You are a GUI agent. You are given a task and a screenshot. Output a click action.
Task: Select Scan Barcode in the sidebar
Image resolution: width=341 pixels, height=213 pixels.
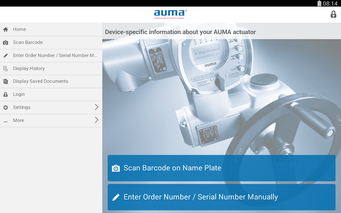[x=51, y=43]
